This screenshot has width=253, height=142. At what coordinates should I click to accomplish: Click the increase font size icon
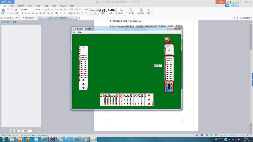(x=46, y=9)
